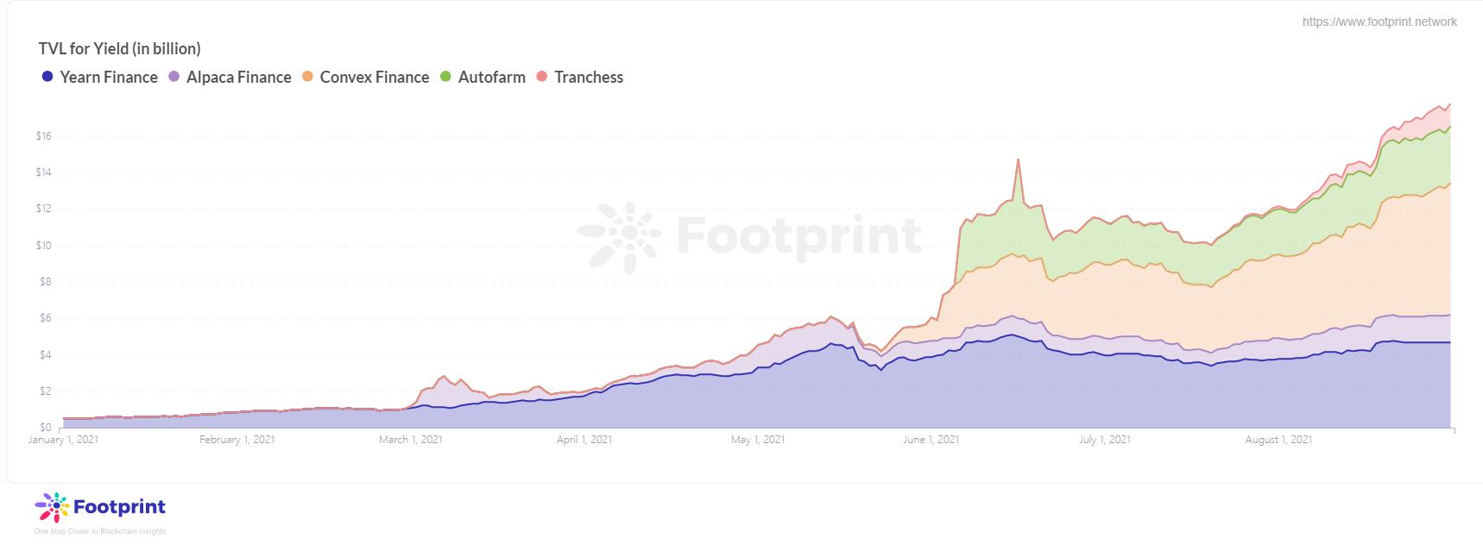Screen dimensions: 1483x544
Task: Click the $16 y-axis value label
Action: tap(44, 136)
